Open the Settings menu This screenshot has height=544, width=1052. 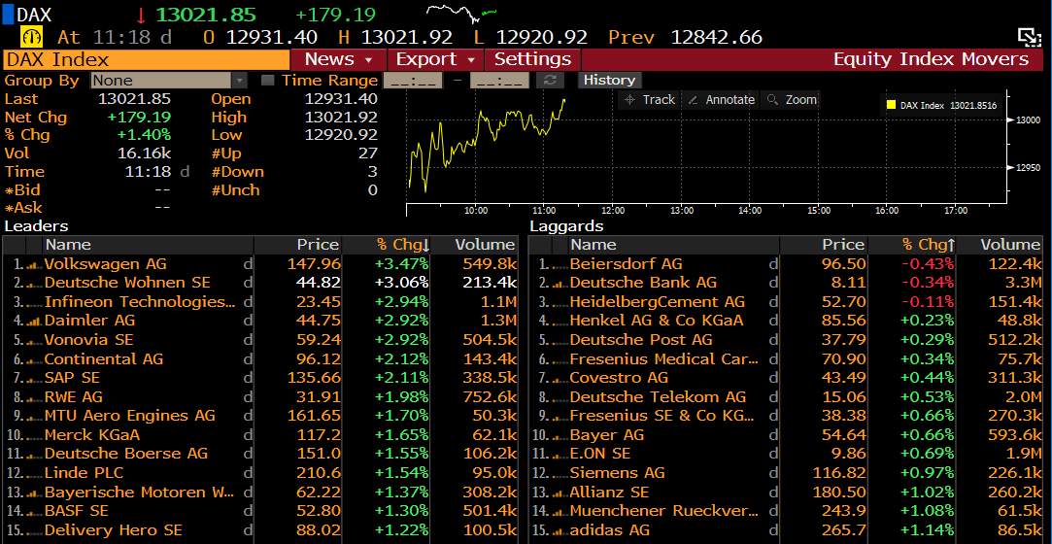coord(532,59)
